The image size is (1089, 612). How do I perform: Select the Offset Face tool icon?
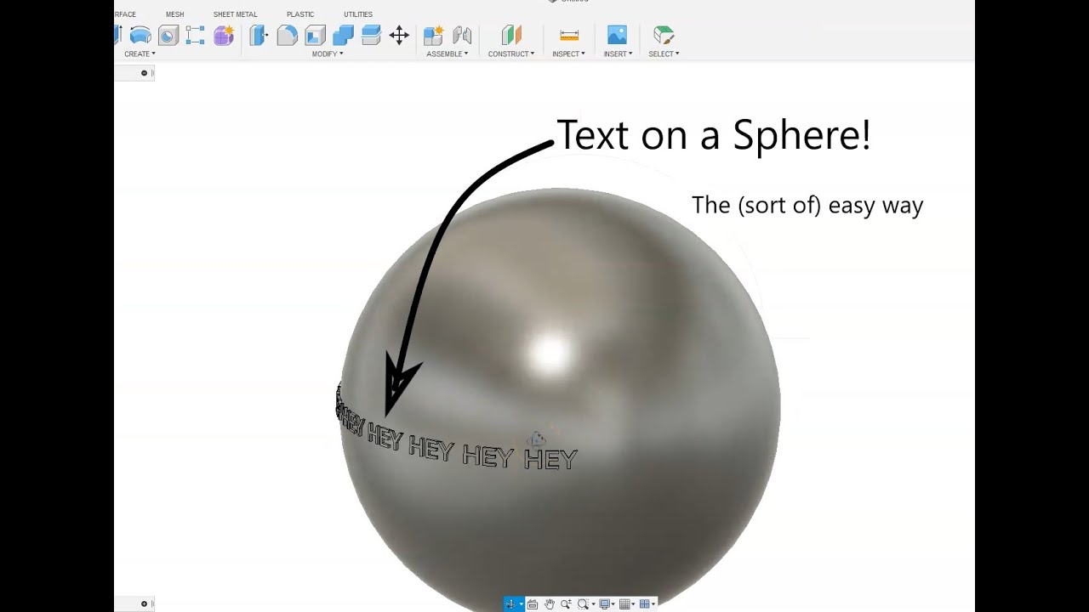[371, 35]
